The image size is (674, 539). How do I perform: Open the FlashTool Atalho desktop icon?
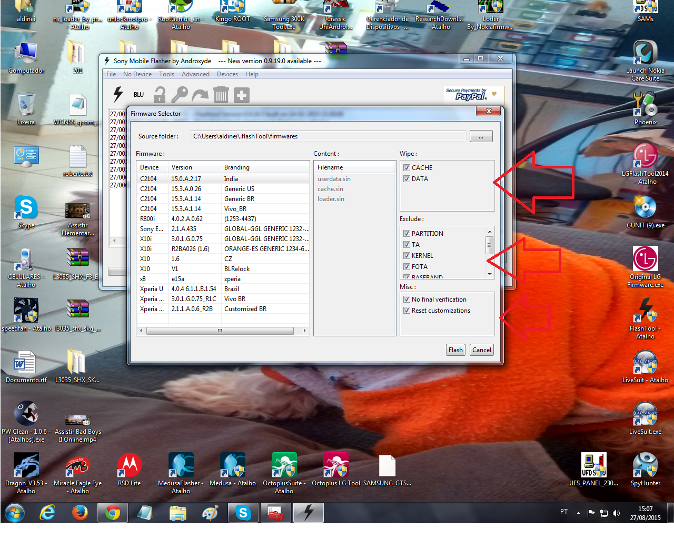645,318
